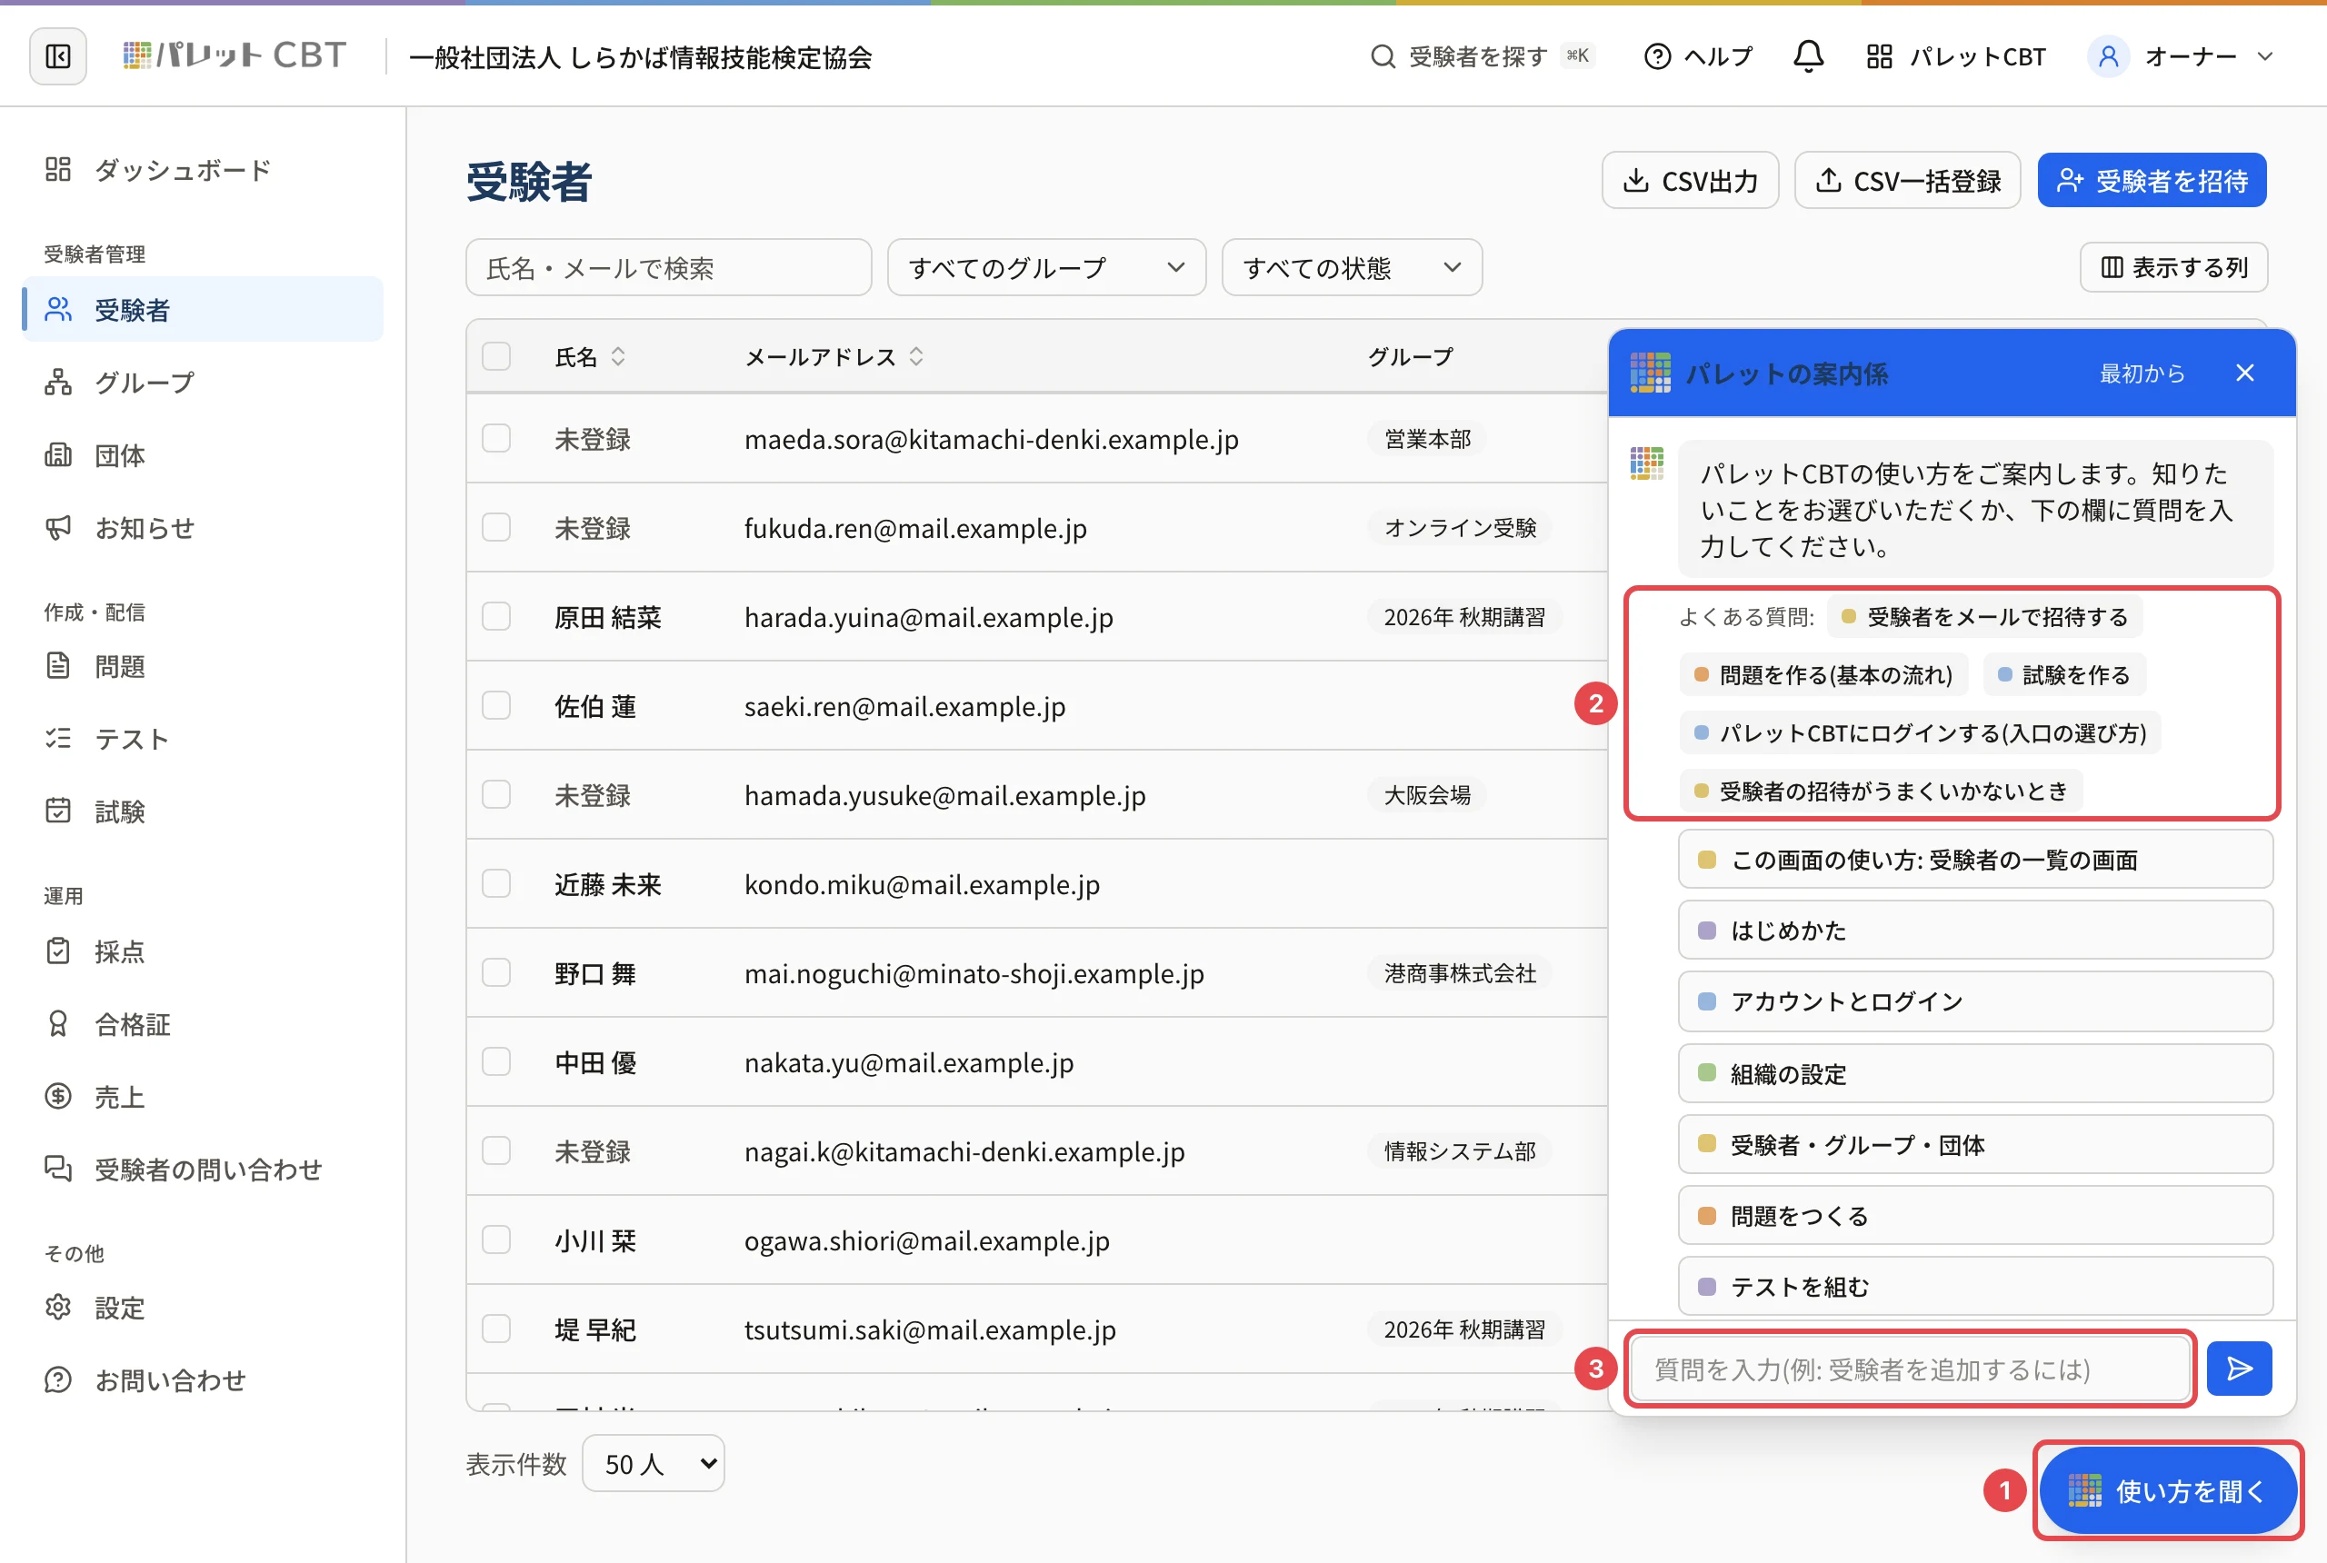Close the パレットの案内係 panel
2327x1563 pixels.
point(2244,373)
